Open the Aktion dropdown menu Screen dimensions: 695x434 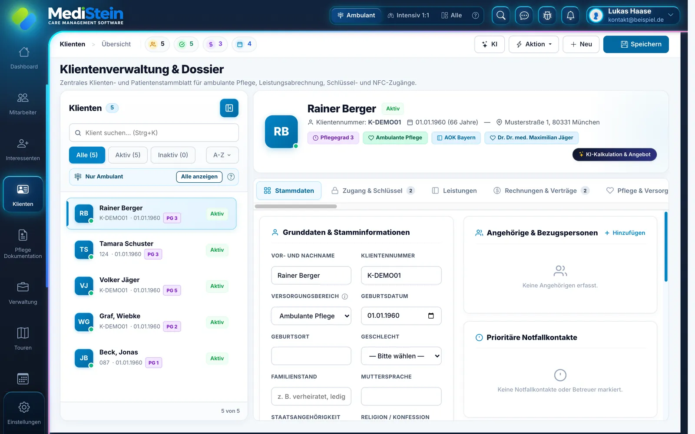(x=534, y=44)
